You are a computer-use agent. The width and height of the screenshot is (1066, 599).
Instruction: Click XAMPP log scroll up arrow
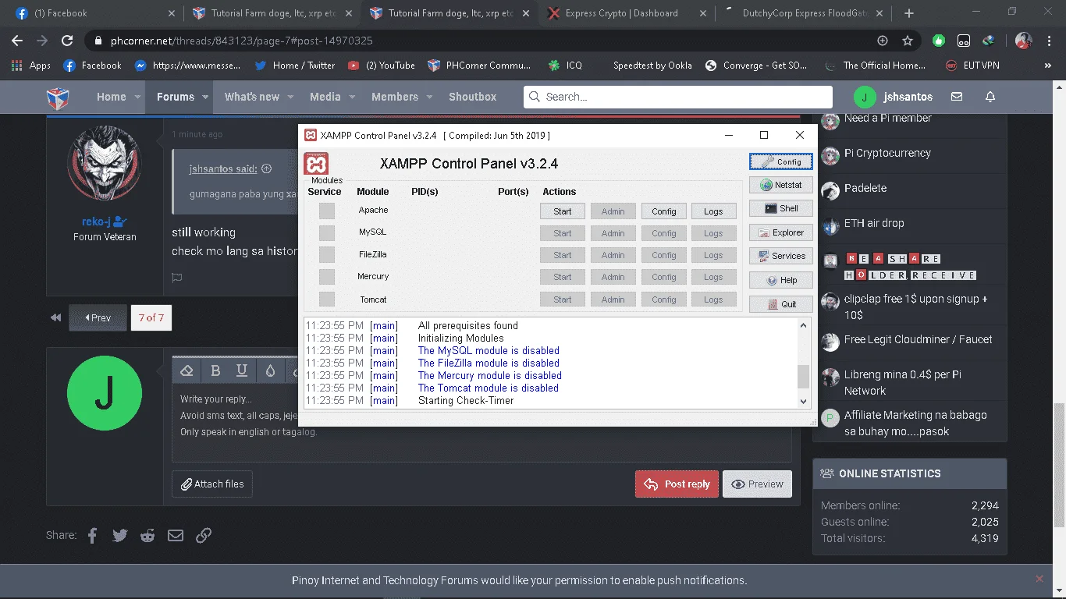(x=804, y=325)
